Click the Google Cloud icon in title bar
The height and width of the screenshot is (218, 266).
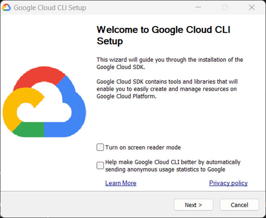coord(7,7)
